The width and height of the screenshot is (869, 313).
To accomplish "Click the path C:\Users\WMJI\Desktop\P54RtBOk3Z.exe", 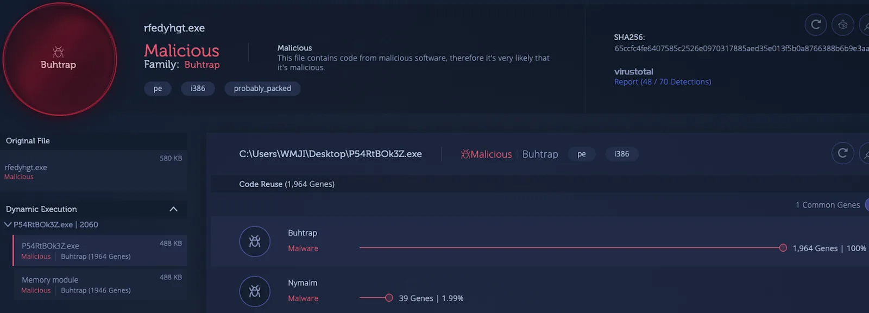I will tap(330, 154).
